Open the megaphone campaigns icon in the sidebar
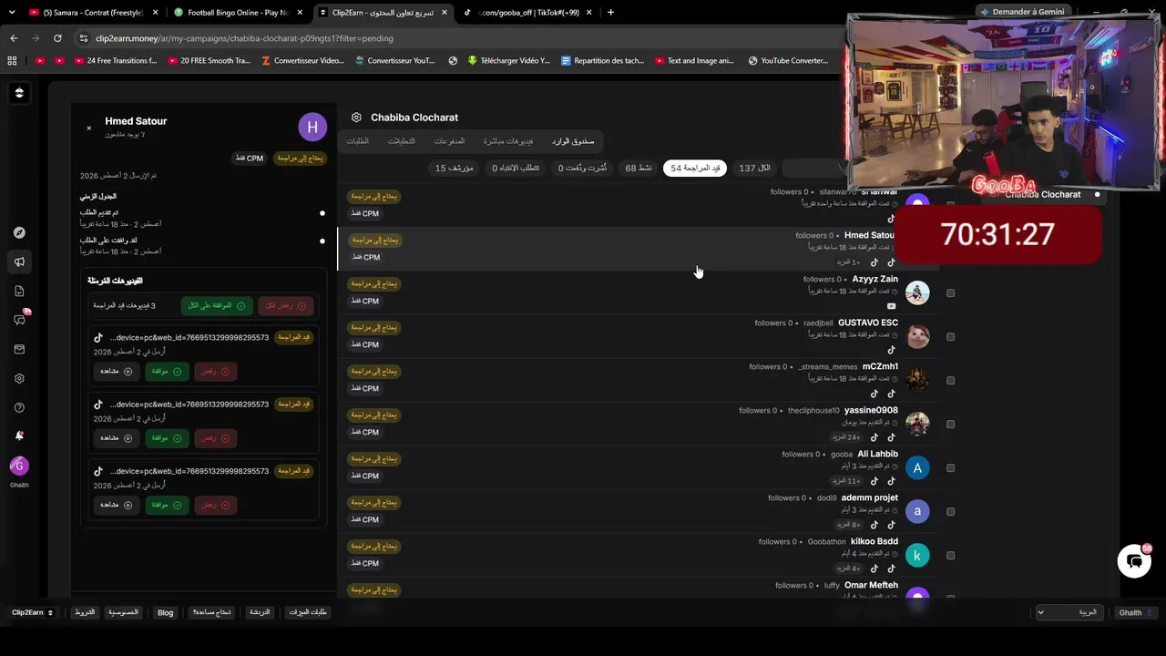The width and height of the screenshot is (1166, 656). pos(19,261)
